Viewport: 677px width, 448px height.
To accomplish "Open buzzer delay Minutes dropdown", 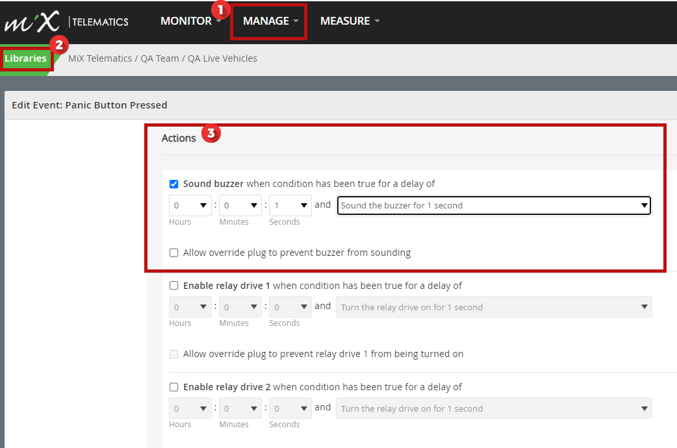I will (x=240, y=205).
